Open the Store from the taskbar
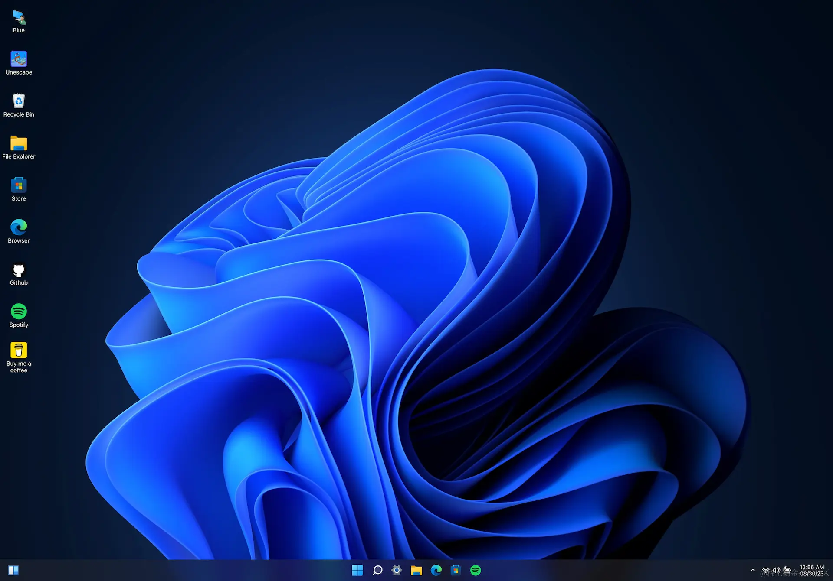Viewport: 833px width, 581px height. point(456,570)
